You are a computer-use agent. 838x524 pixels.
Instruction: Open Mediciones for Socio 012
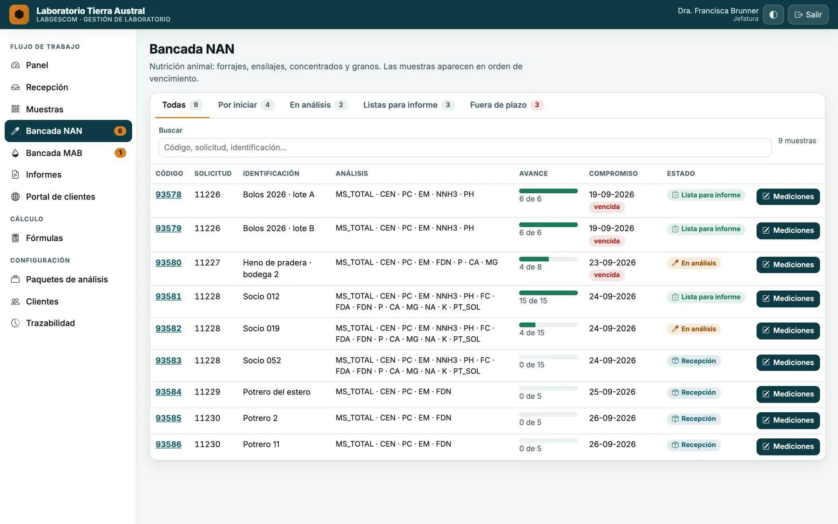pos(788,299)
